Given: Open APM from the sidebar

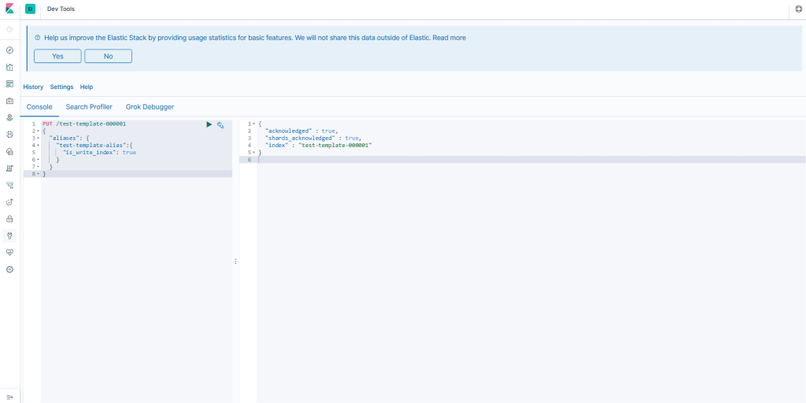Looking at the screenshot, I should [x=9, y=185].
